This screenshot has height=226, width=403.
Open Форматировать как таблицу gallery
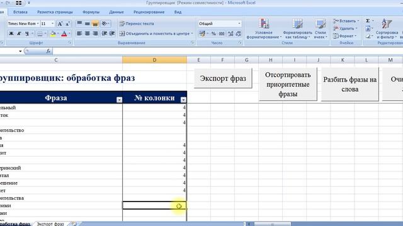pyautogui.click(x=297, y=29)
